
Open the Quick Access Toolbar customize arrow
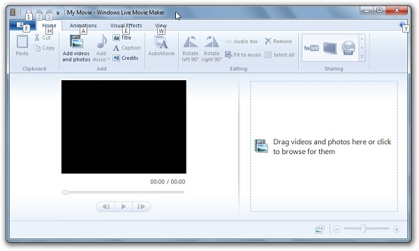pos(58,13)
